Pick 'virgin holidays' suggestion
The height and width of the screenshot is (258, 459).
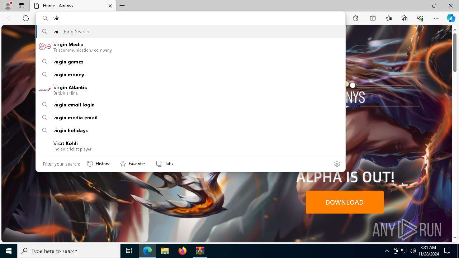190,130
